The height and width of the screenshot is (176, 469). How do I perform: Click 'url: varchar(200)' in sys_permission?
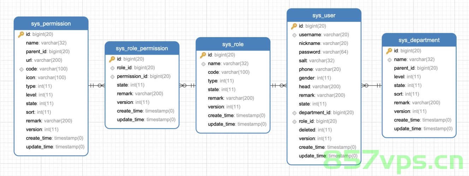[x=44, y=60]
